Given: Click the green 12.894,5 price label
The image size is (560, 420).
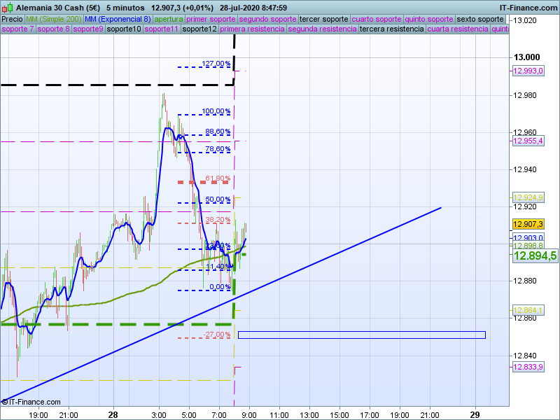Looking at the screenshot, I should 535,256.
